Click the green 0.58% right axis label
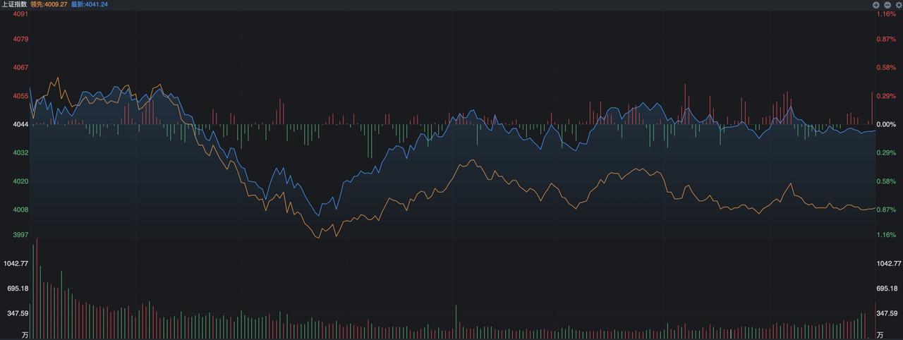This screenshot has height=340, width=903. (886, 181)
